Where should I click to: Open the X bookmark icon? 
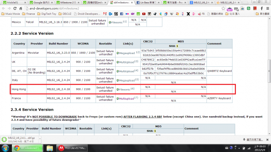[188, 14]
